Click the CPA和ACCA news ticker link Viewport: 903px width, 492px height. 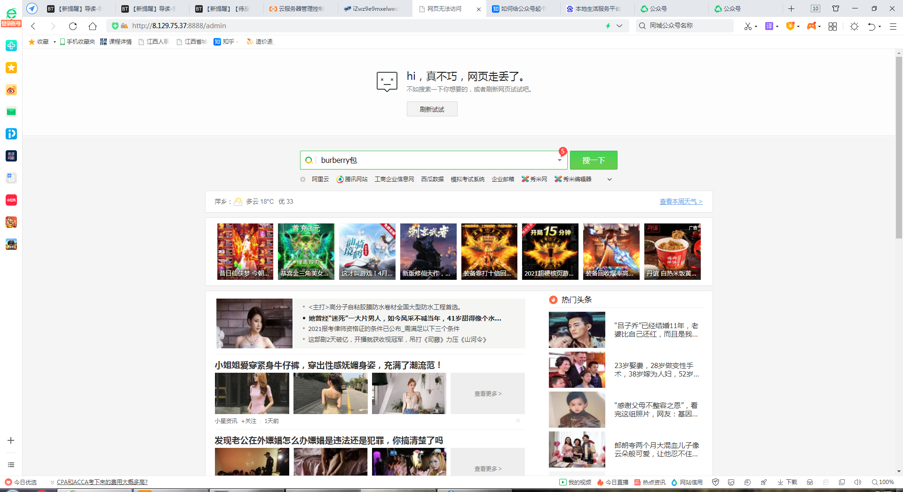click(102, 482)
